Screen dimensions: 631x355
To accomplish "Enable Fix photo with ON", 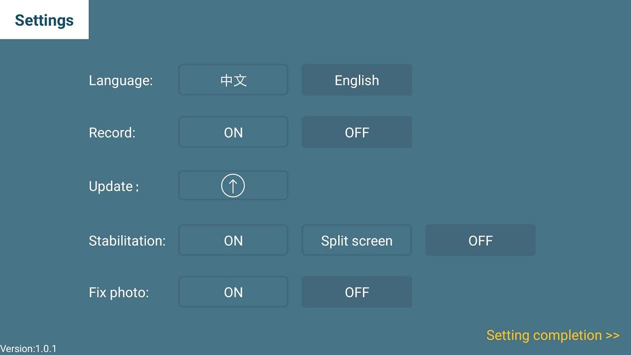I will point(233,292).
